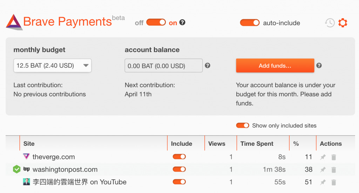Click 'No previous contributions' text
Screen dimensions: 359x193
click(x=49, y=94)
